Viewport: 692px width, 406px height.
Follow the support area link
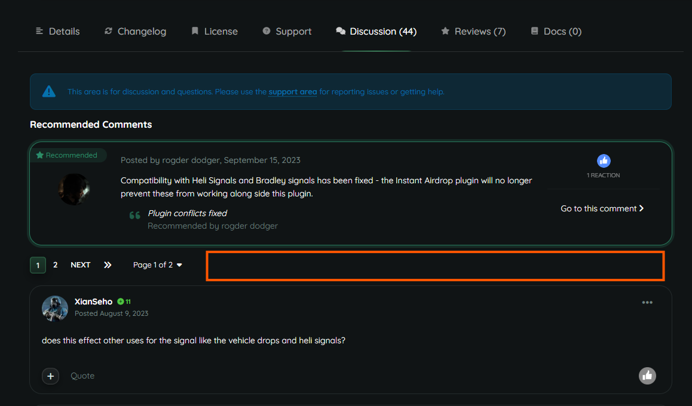coord(293,92)
